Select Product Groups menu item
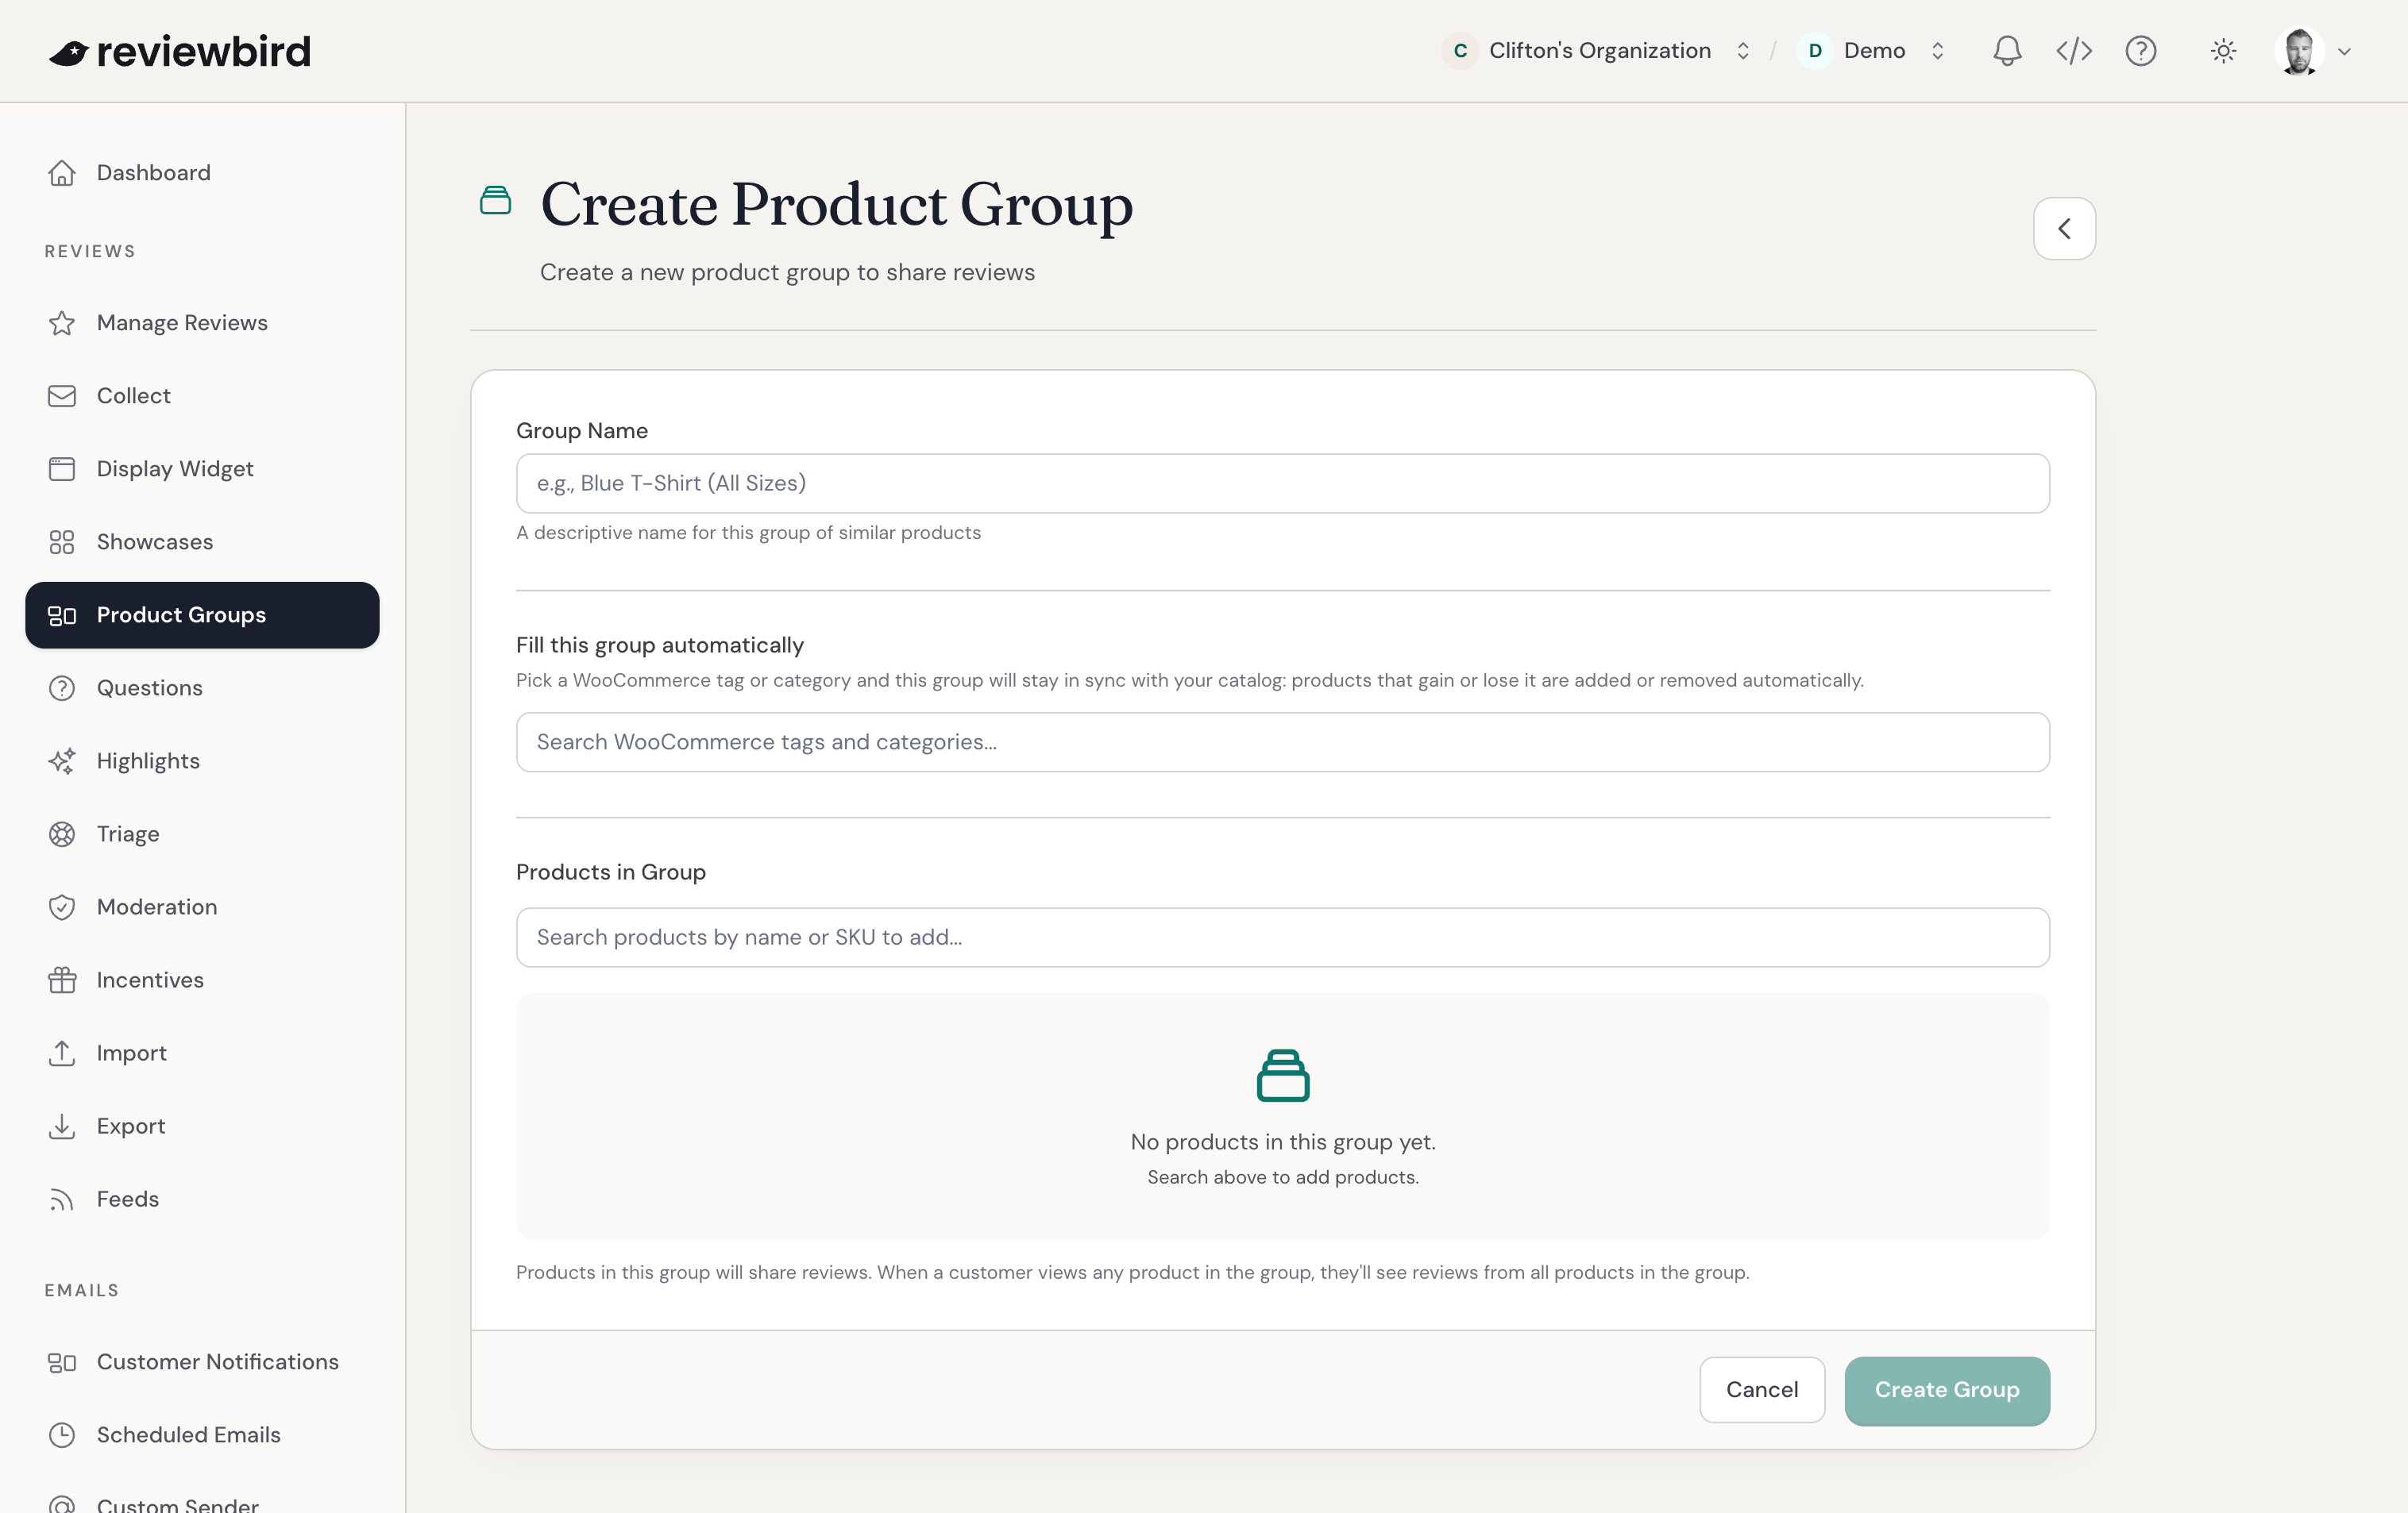Viewport: 2408px width, 1513px height. coord(202,615)
